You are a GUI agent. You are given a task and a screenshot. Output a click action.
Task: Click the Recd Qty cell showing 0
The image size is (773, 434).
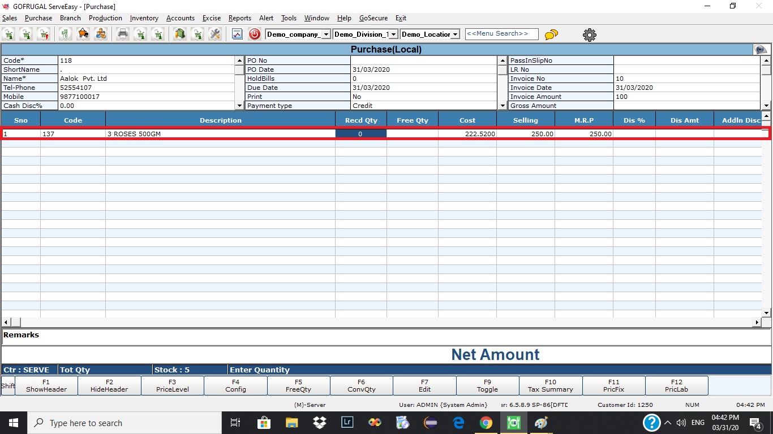tap(361, 134)
